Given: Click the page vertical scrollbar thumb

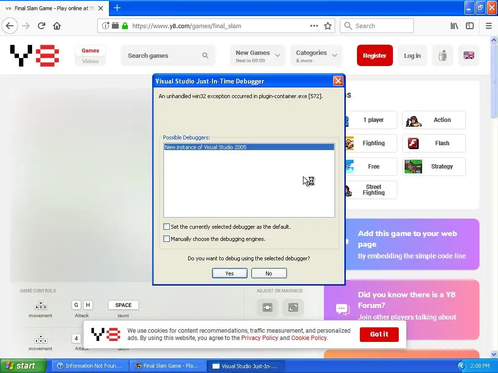Looking at the screenshot, I should point(494,81).
